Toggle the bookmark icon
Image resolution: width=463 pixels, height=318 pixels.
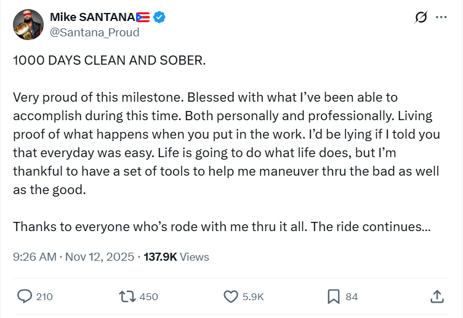pyautogui.click(x=333, y=296)
